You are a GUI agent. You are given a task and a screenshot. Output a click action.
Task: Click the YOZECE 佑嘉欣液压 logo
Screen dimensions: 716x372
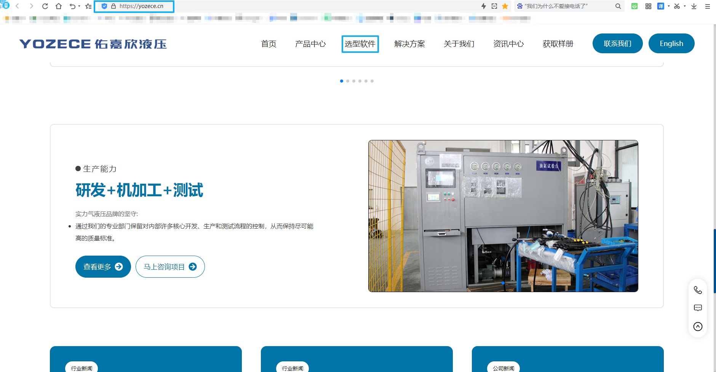(x=93, y=44)
